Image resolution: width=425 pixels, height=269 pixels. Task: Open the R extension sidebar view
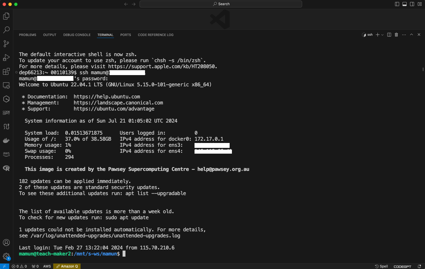point(6,168)
